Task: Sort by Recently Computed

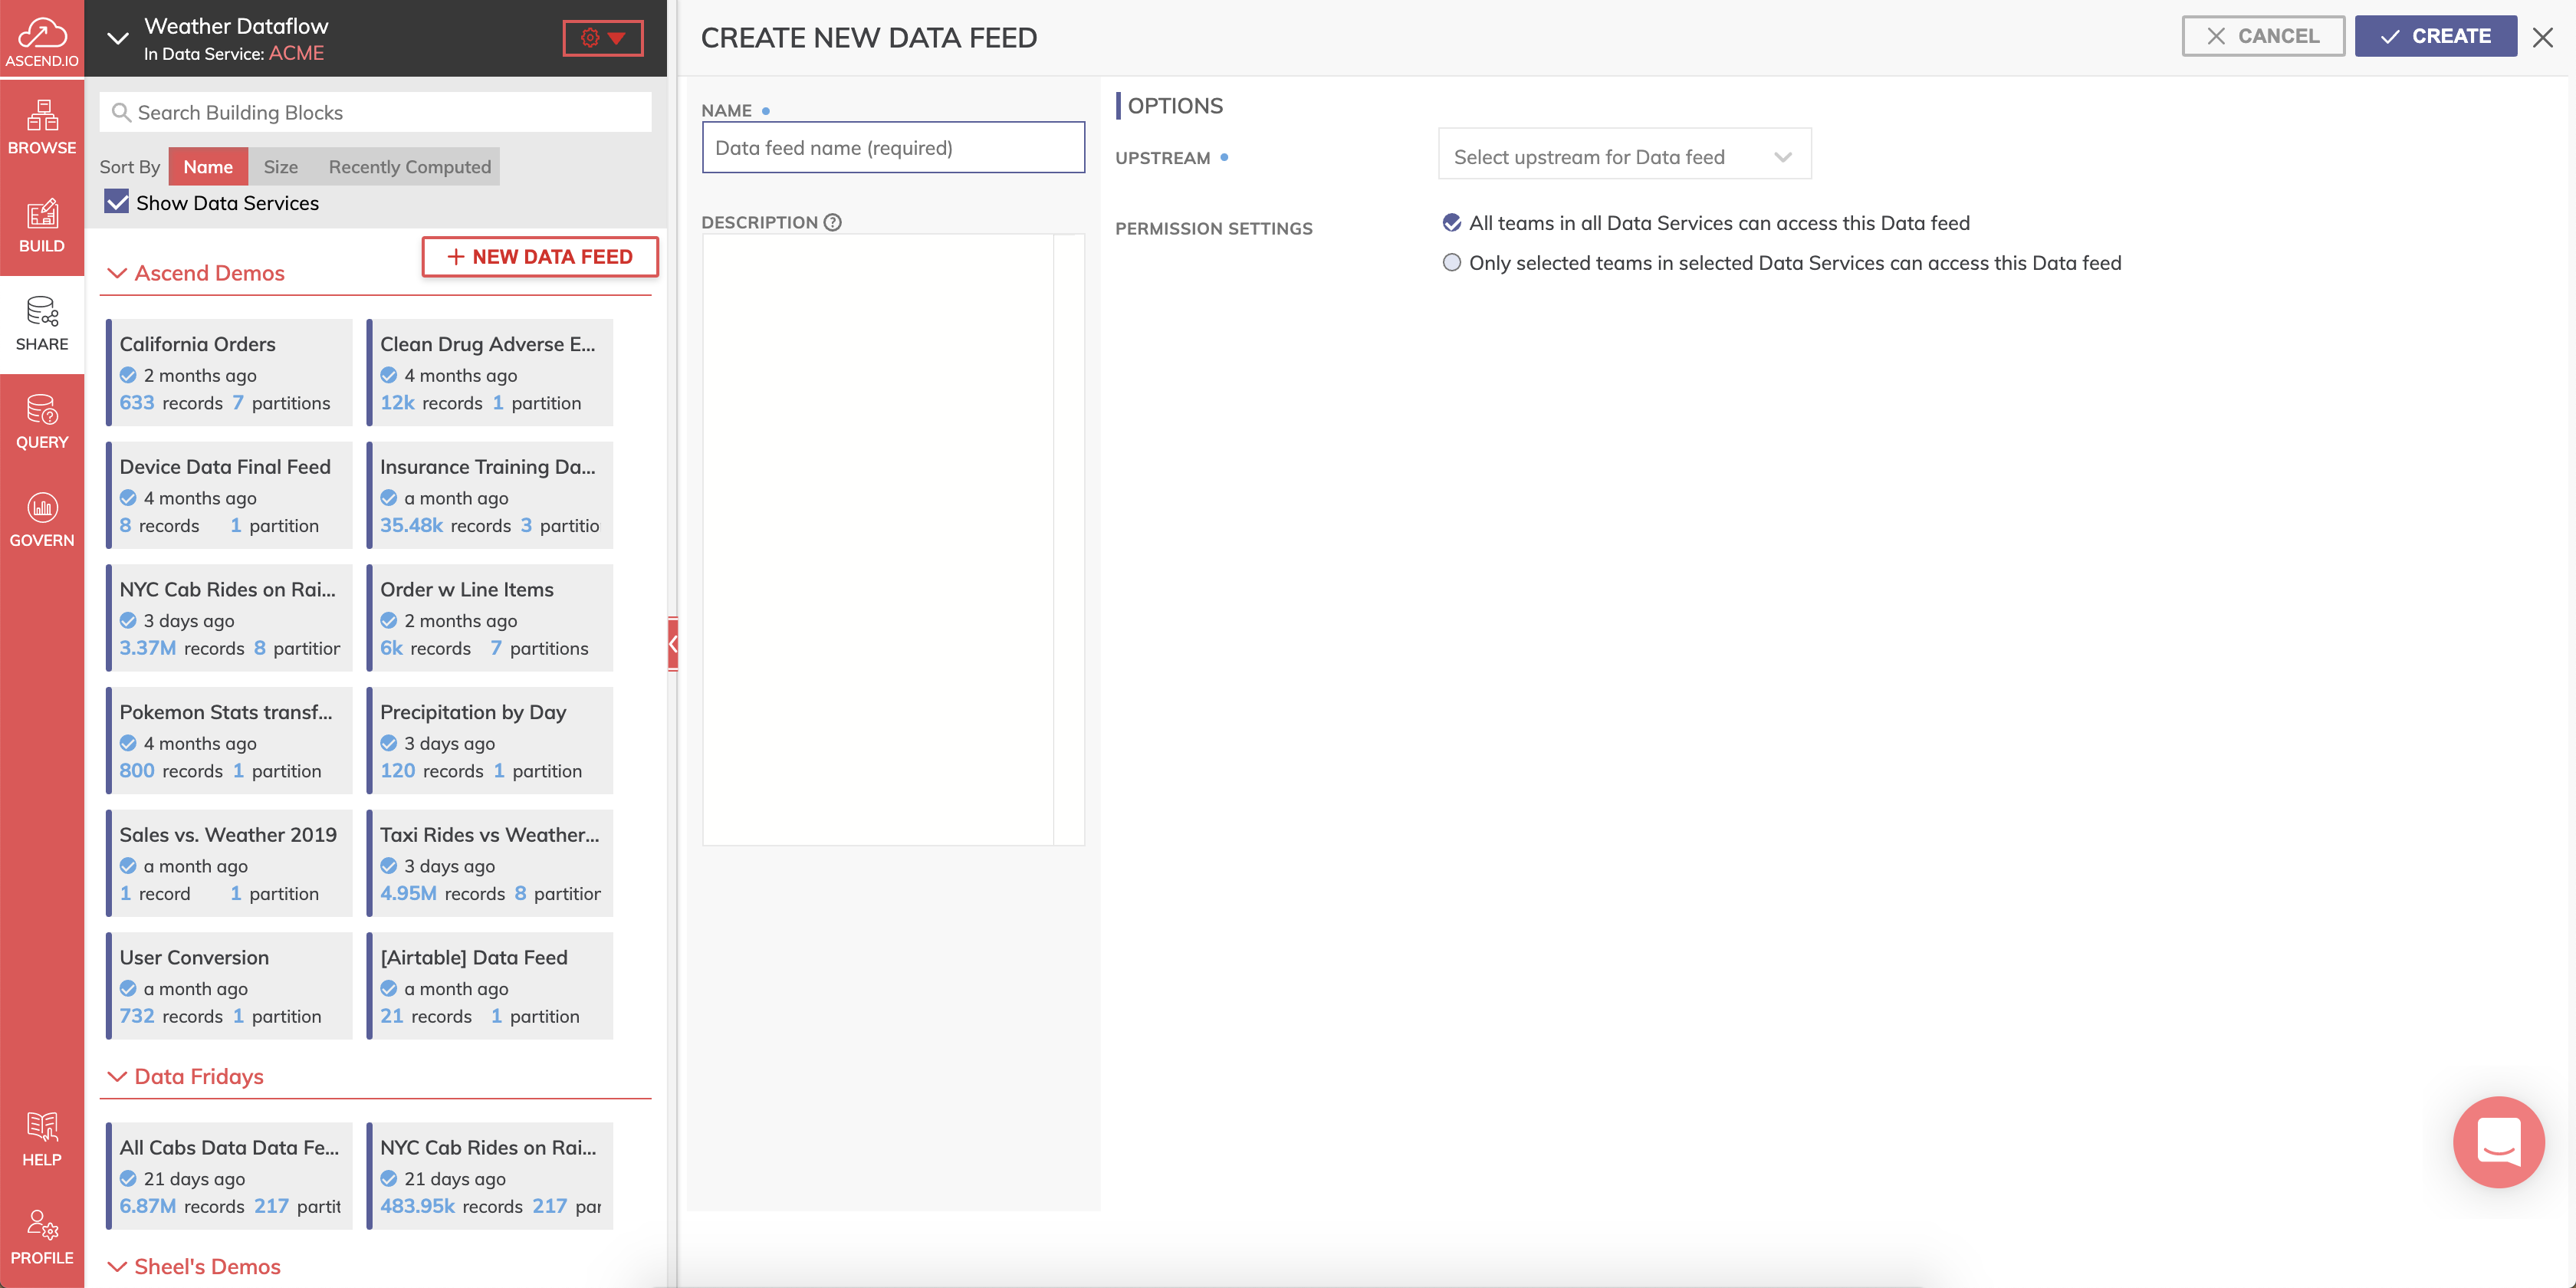Action: (409, 166)
